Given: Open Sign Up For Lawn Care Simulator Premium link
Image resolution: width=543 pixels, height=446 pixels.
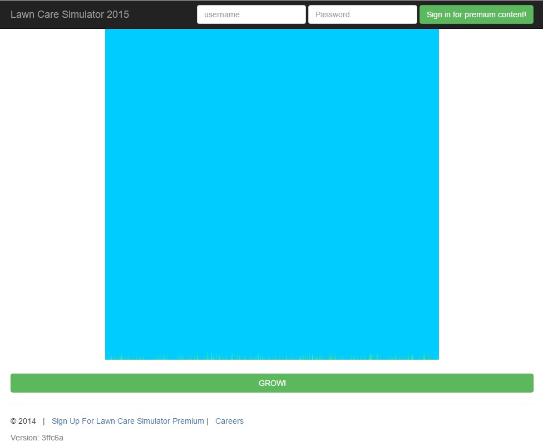Looking at the screenshot, I should (x=128, y=421).
